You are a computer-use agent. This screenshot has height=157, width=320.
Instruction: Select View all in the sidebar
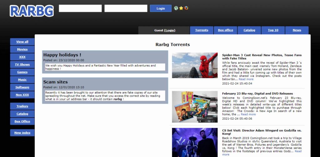[x=22, y=42]
